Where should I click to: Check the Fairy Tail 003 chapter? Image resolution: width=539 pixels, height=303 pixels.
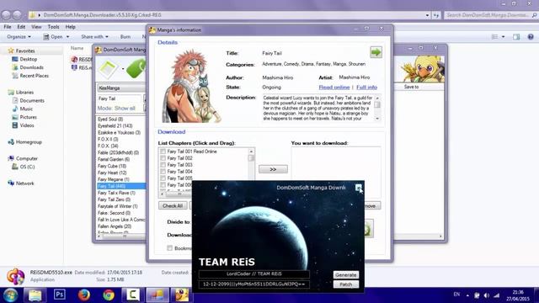pos(163,165)
